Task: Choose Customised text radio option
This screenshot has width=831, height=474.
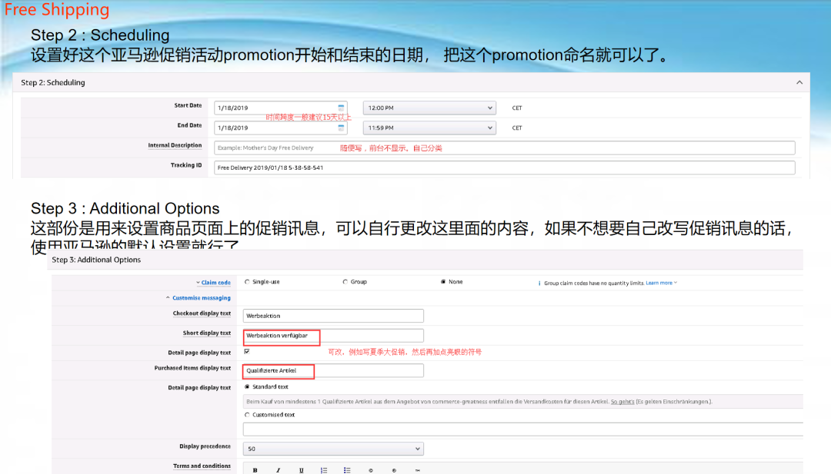Action: 247,415
